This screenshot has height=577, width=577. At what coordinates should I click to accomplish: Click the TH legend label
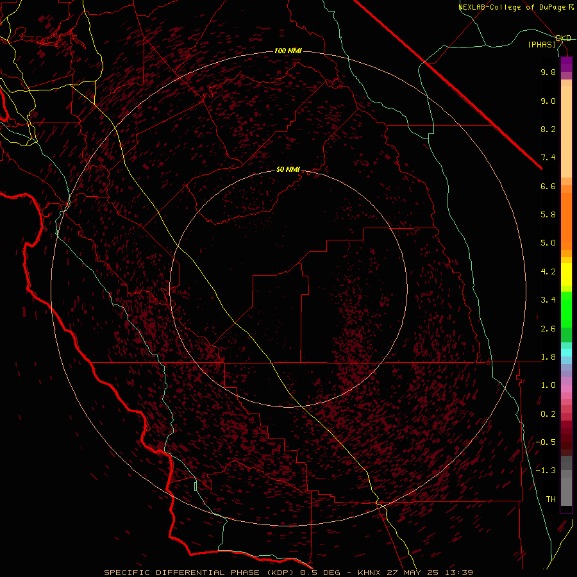click(x=551, y=499)
